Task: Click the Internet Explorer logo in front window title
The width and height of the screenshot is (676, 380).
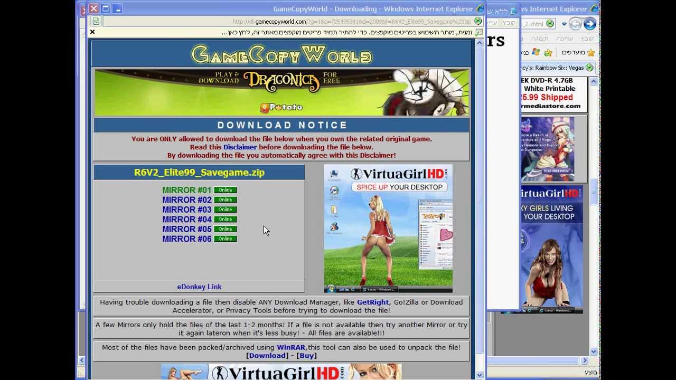Action: [480, 8]
